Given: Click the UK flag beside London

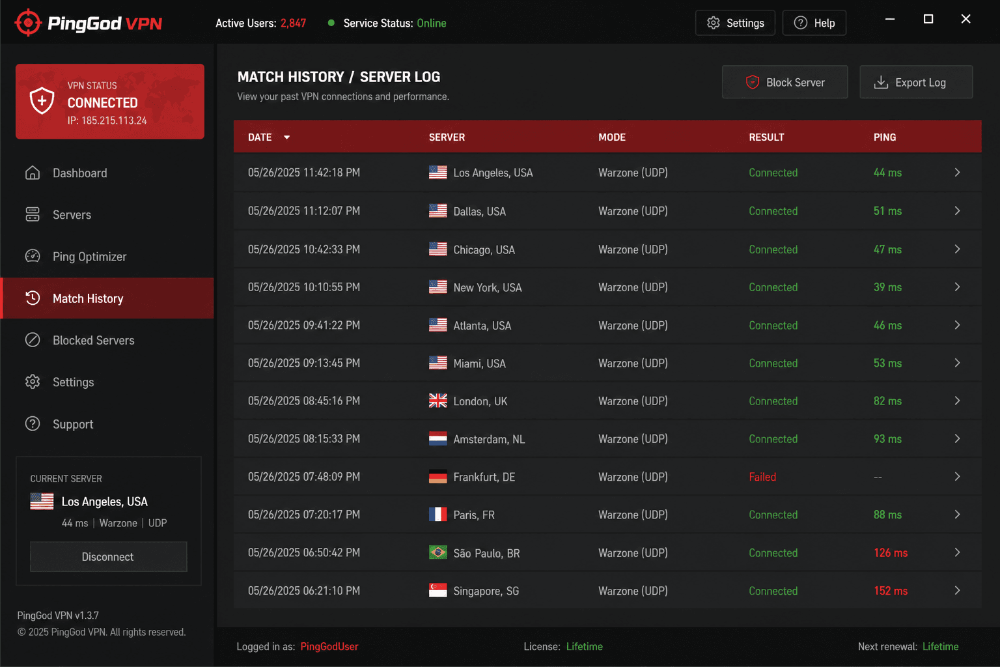Looking at the screenshot, I should point(438,401).
